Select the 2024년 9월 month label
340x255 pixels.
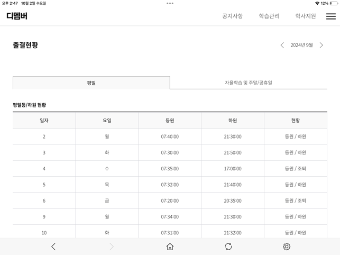point(301,45)
